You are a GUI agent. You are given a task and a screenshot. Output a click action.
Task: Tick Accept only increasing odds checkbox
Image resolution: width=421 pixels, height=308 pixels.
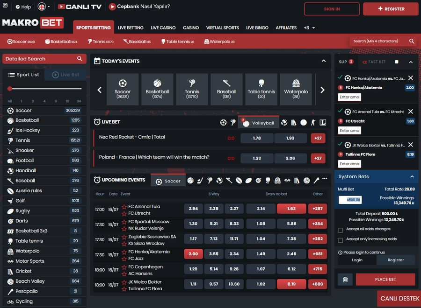point(340,240)
